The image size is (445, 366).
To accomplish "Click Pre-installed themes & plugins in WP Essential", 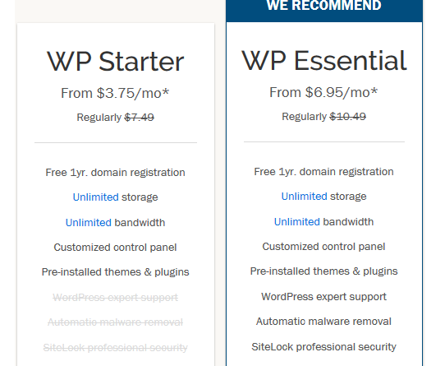I will 323,271.
